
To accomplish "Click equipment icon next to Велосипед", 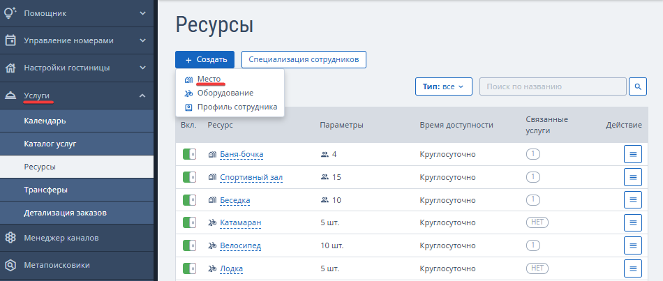I will (212, 245).
